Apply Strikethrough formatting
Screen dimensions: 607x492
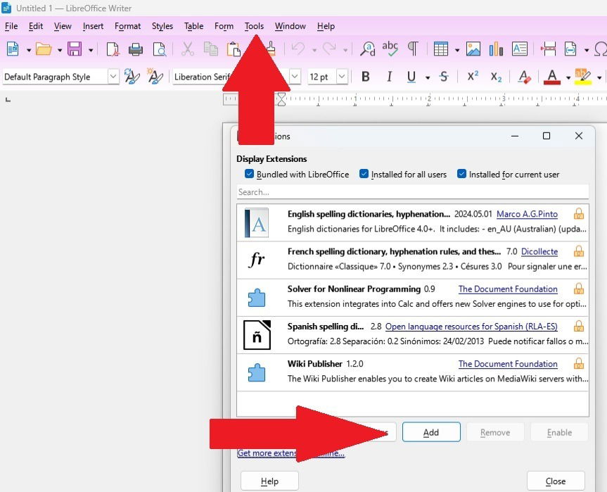tap(443, 77)
